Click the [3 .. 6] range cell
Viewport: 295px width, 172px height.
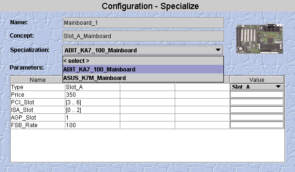pyautogui.click(x=93, y=102)
